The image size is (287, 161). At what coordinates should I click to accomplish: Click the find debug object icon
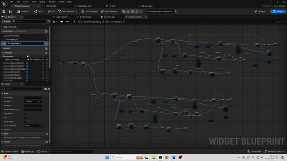[x=176, y=12]
